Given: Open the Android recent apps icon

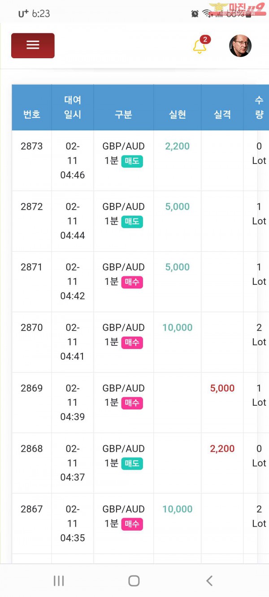Looking at the screenshot, I should (59, 581).
